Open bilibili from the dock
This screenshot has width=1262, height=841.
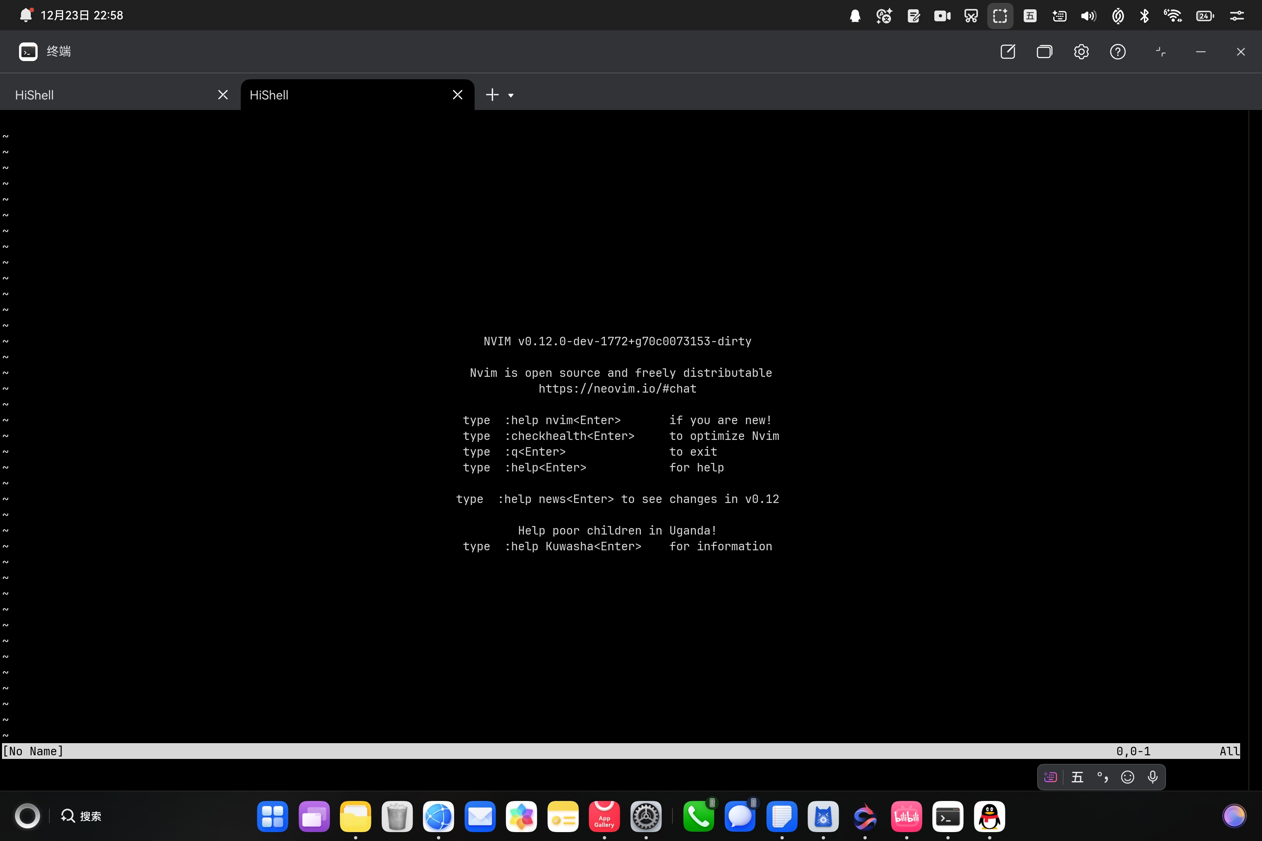coord(906,816)
